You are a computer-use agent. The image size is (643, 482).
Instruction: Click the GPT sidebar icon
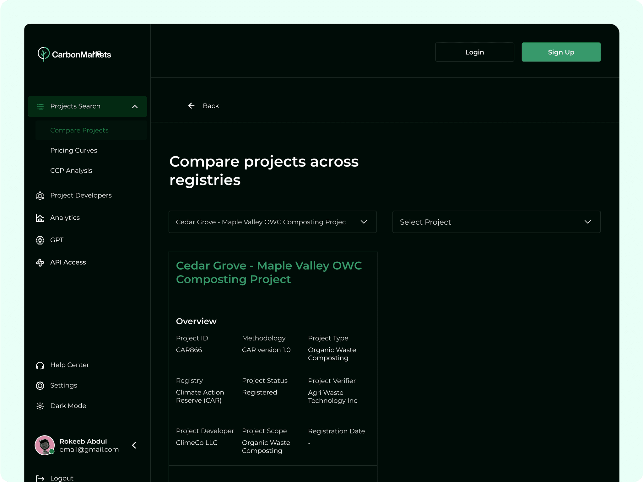pyautogui.click(x=40, y=240)
